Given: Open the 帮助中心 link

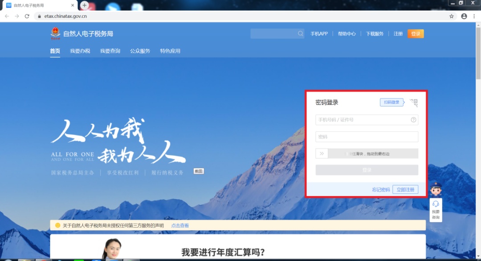Looking at the screenshot, I should click(x=346, y=34).
